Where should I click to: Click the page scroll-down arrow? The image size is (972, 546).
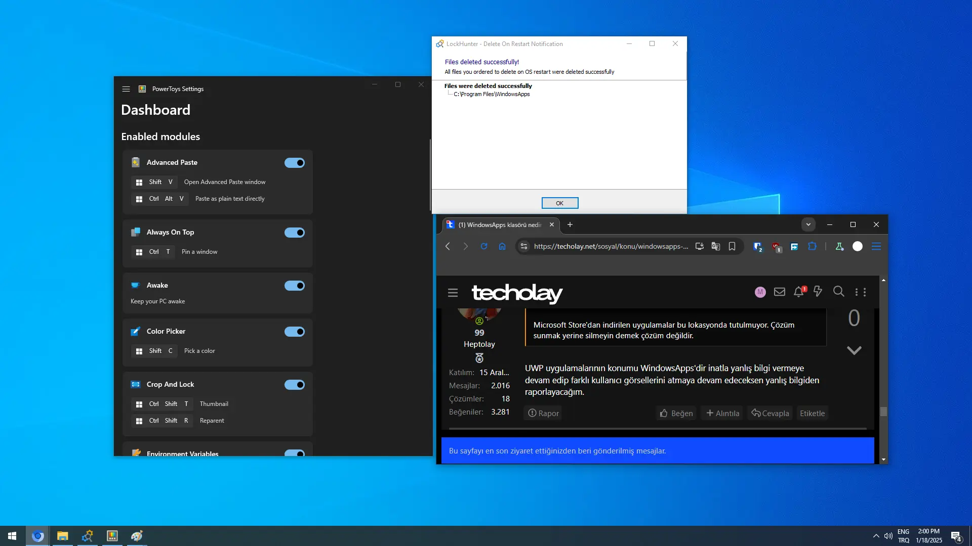(883, 460)
